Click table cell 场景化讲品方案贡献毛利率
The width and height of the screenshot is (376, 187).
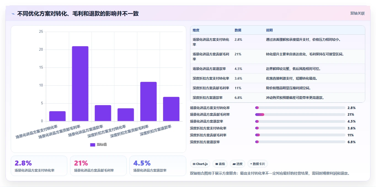[x=211, y=56]
